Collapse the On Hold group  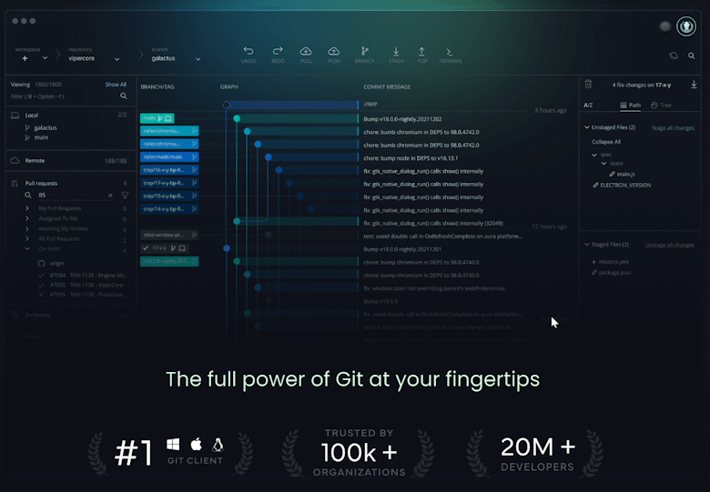pyautogui.click(x=27, y=248)
